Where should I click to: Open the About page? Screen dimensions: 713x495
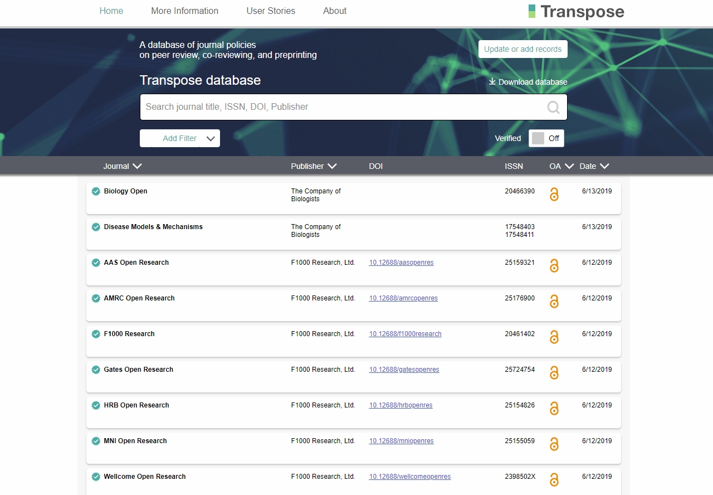click(x=335, y=11)
